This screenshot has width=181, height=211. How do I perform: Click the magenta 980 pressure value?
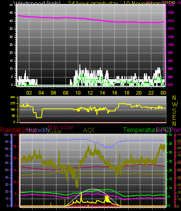pyautogui.click(x=170, y=77)
